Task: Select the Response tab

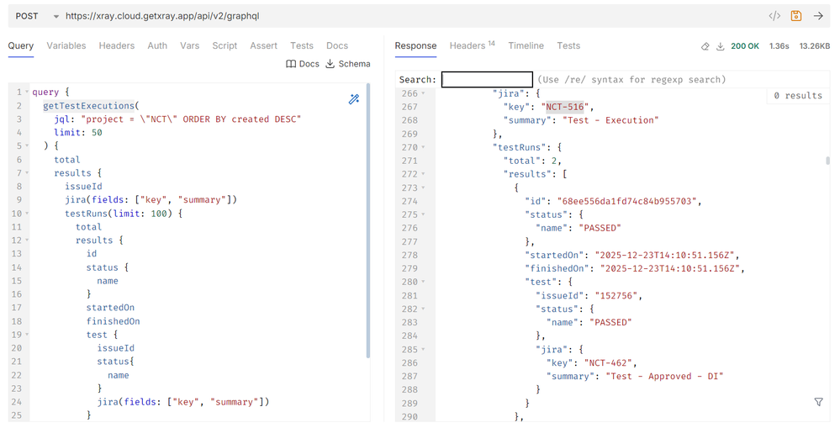Action: click(415, 46)
